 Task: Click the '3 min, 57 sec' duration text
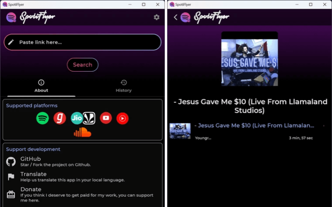tap(301, 138)
